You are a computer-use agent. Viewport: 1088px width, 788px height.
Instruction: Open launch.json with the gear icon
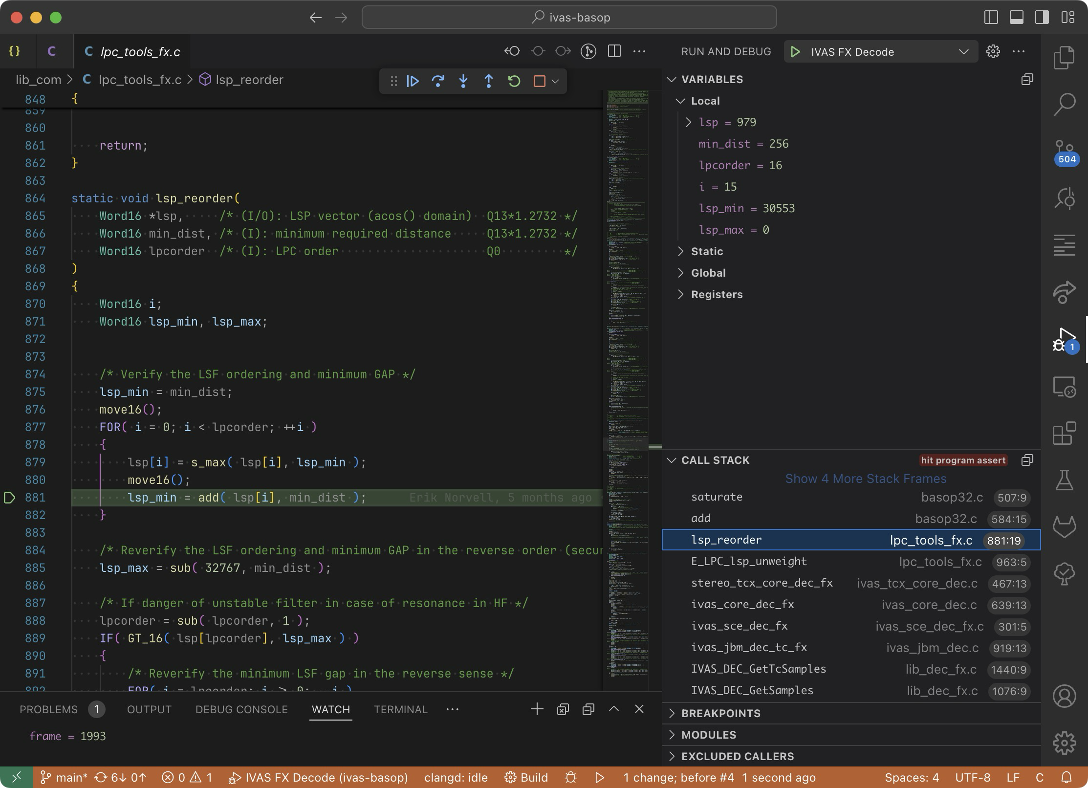click(x=993, y=52)
